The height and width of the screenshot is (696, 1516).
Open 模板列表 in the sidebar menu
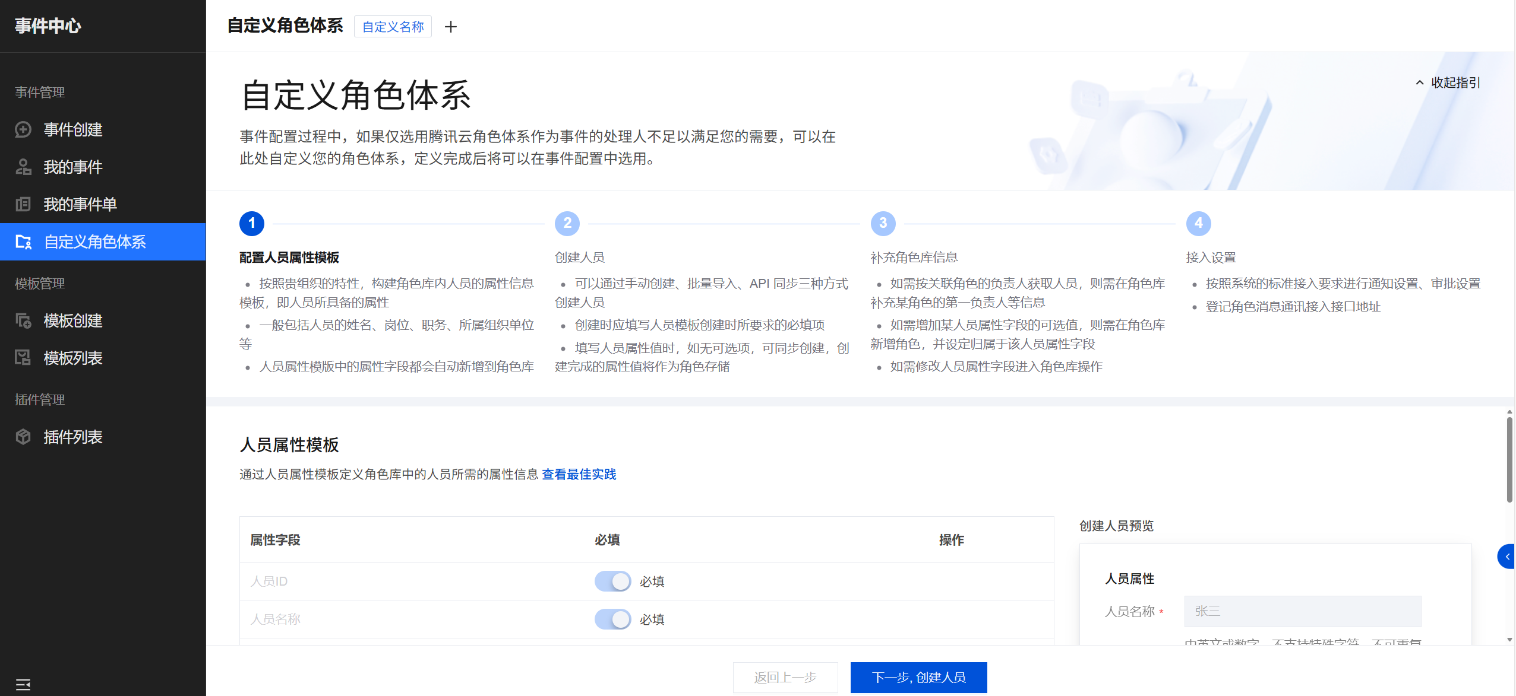coord(73,358)
